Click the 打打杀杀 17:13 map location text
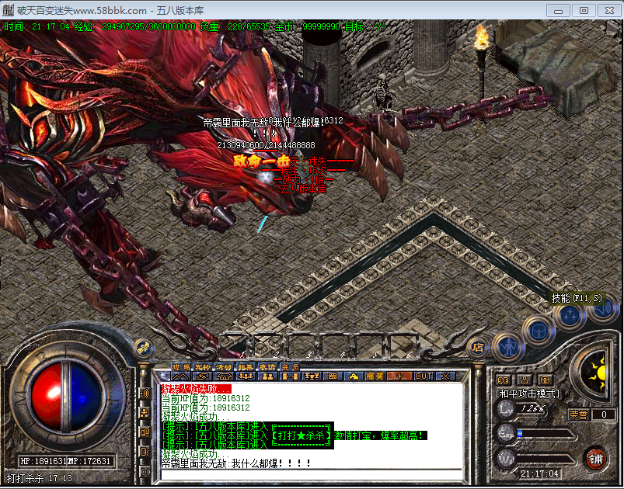 pos(40,478)
